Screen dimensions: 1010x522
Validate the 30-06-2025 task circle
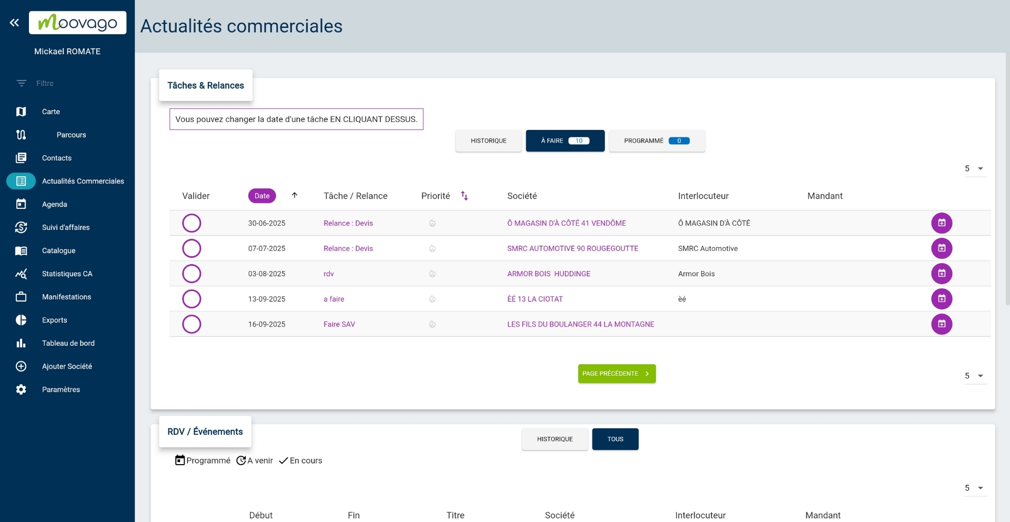[x=191, y=223]
